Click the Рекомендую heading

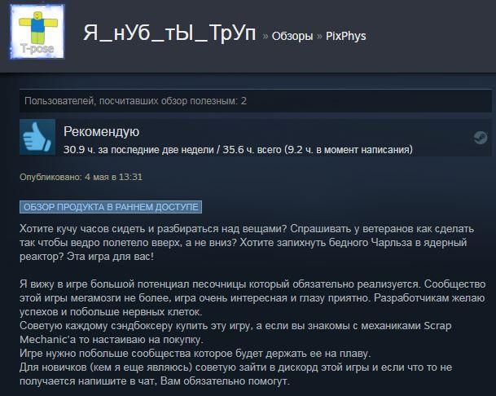tap(101, 131)
